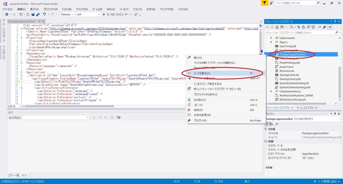Collapse the 詳細 property category
Screen dimensions: 343x184
click(266, 141)
